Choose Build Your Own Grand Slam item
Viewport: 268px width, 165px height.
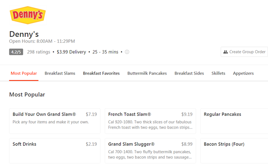[55, 121]
